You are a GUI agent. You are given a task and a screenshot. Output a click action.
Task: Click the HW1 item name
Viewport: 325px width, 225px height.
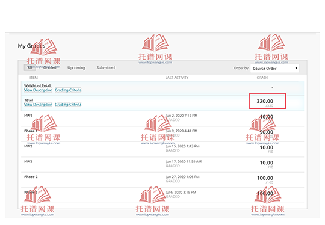coord(28,116)
